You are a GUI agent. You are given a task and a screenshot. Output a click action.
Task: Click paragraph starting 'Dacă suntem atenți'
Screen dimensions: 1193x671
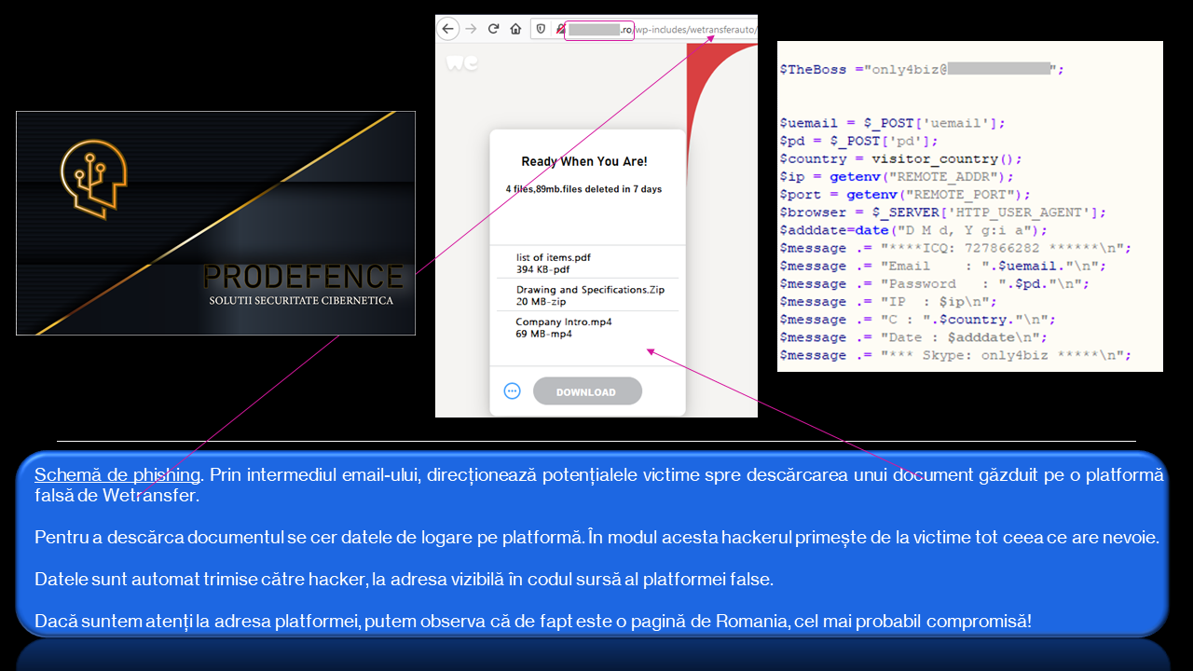pyautogui.click(x=533, y=621)
